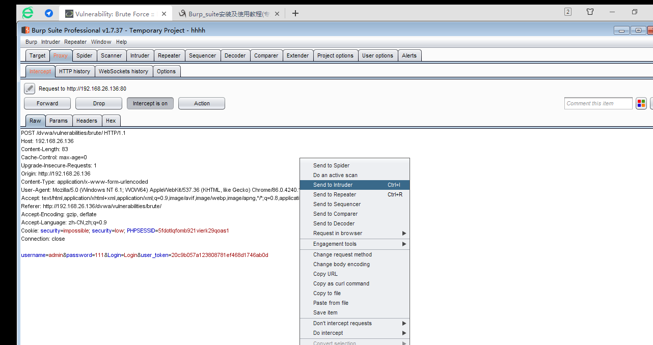The width and height of the screenshot is (653, 345).
Task: Switch to the Target tab
Action: pos(37,55)
